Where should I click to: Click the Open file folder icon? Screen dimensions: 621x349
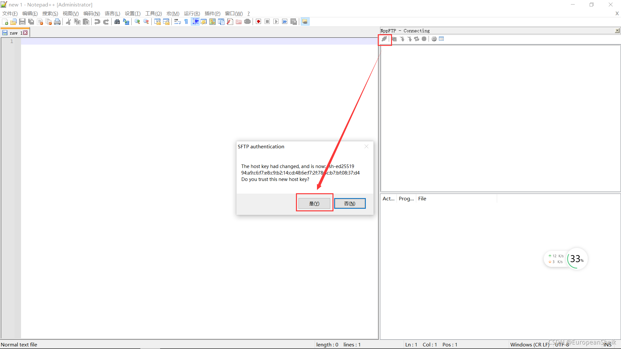(14, 22)
